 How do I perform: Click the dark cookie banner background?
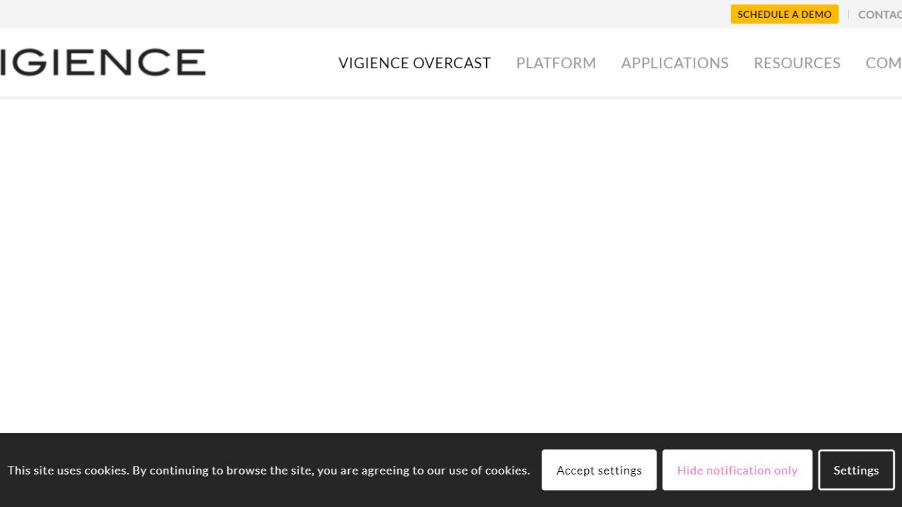[x=265, y=447]
